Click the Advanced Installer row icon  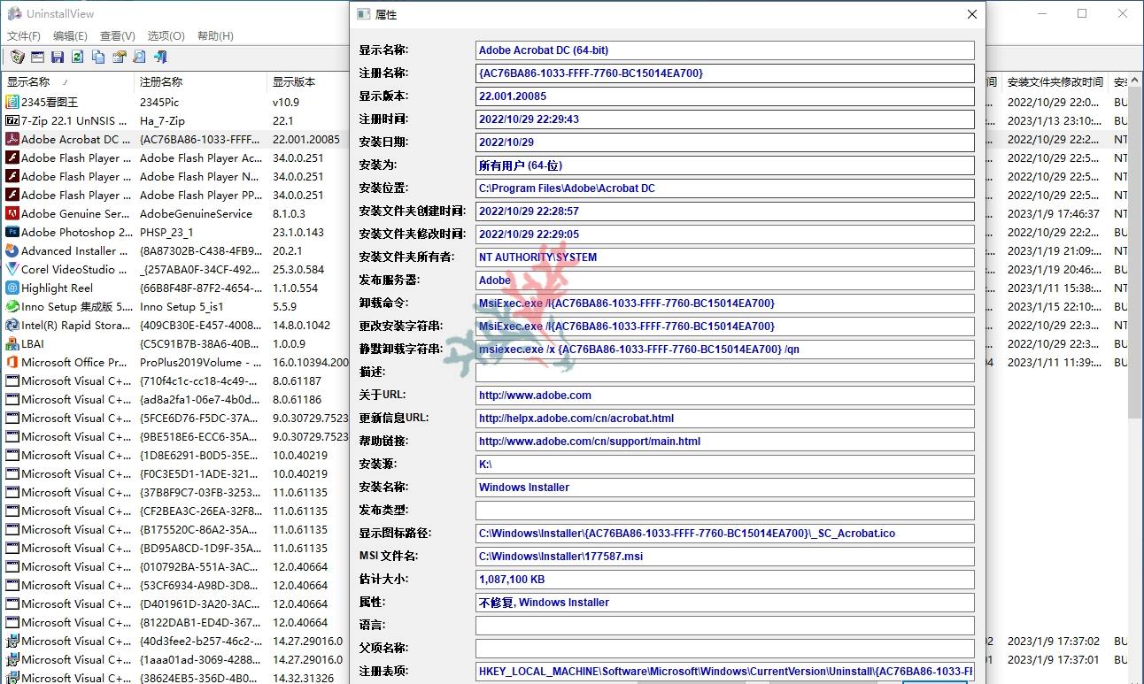tap(12, 250)
